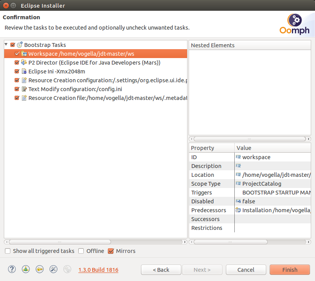
Task: Click the Text Modify task icon
Action: point(24,89)
